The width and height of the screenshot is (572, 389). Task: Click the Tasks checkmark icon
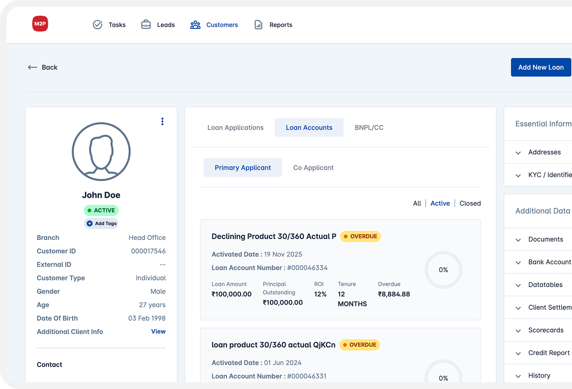[98, 25]
